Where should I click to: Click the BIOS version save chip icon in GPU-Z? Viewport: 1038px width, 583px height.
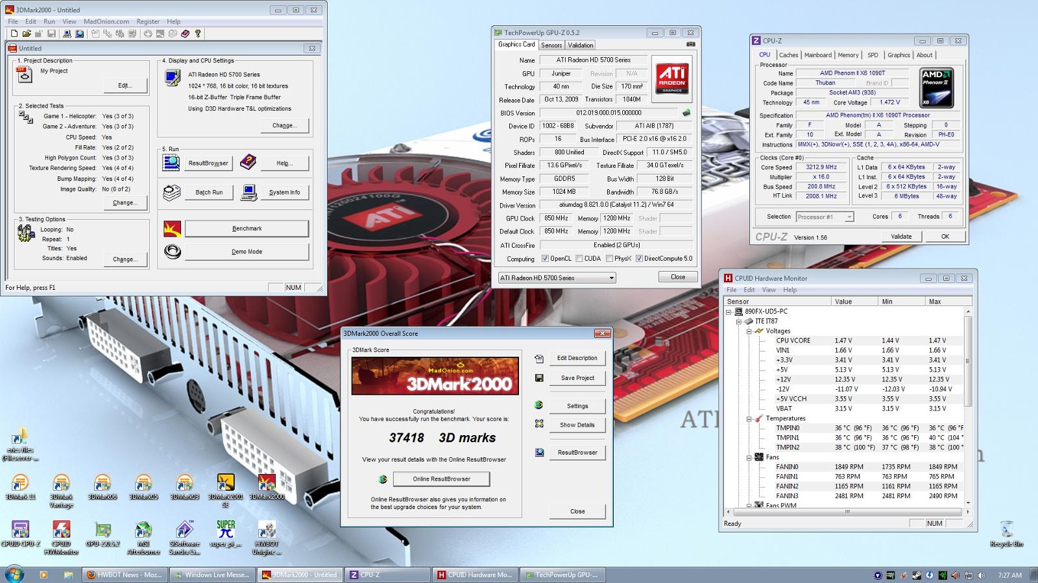(x=686, y=113)
